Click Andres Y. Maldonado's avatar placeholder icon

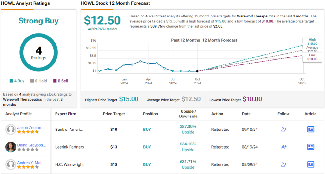tap(11, 164)
